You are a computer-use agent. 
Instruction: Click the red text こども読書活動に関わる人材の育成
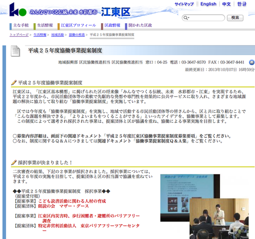72,201
